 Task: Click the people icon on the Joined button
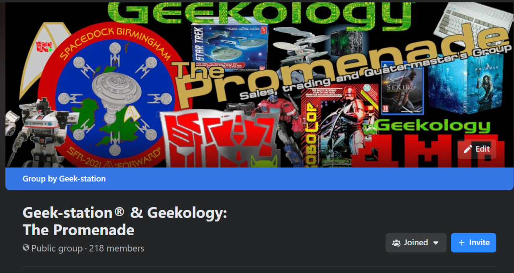[x=396, y=243]
